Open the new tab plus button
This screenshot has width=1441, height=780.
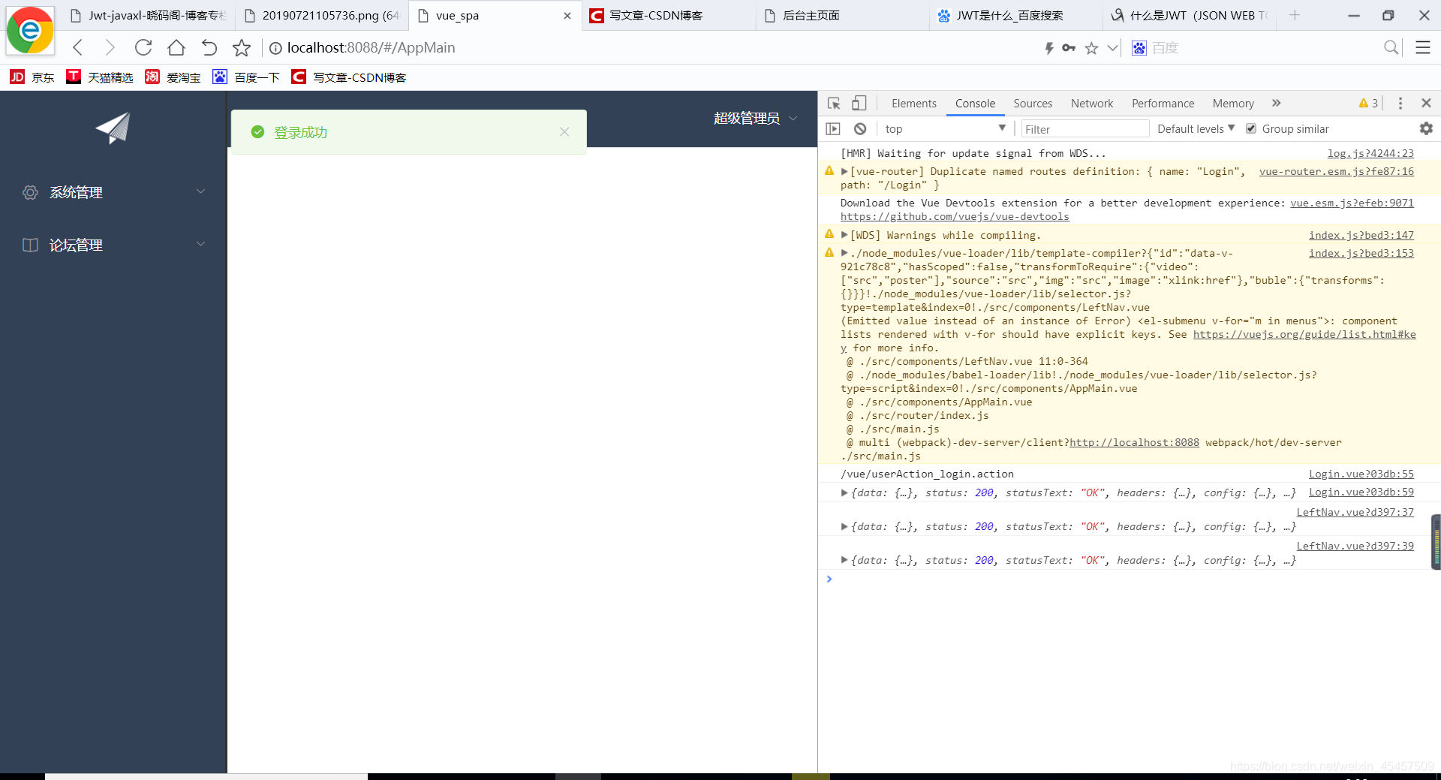[x=1295, y=15]
